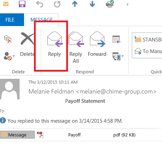This screenshot has height=146, width=162.
Task: Reply with a meeting using the calendar icon
Action: tap(116, 39)
